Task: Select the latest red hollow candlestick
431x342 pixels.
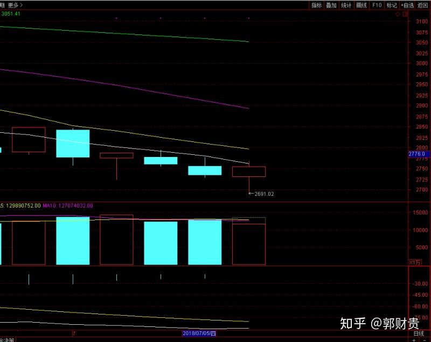Action: pos(249,172)
